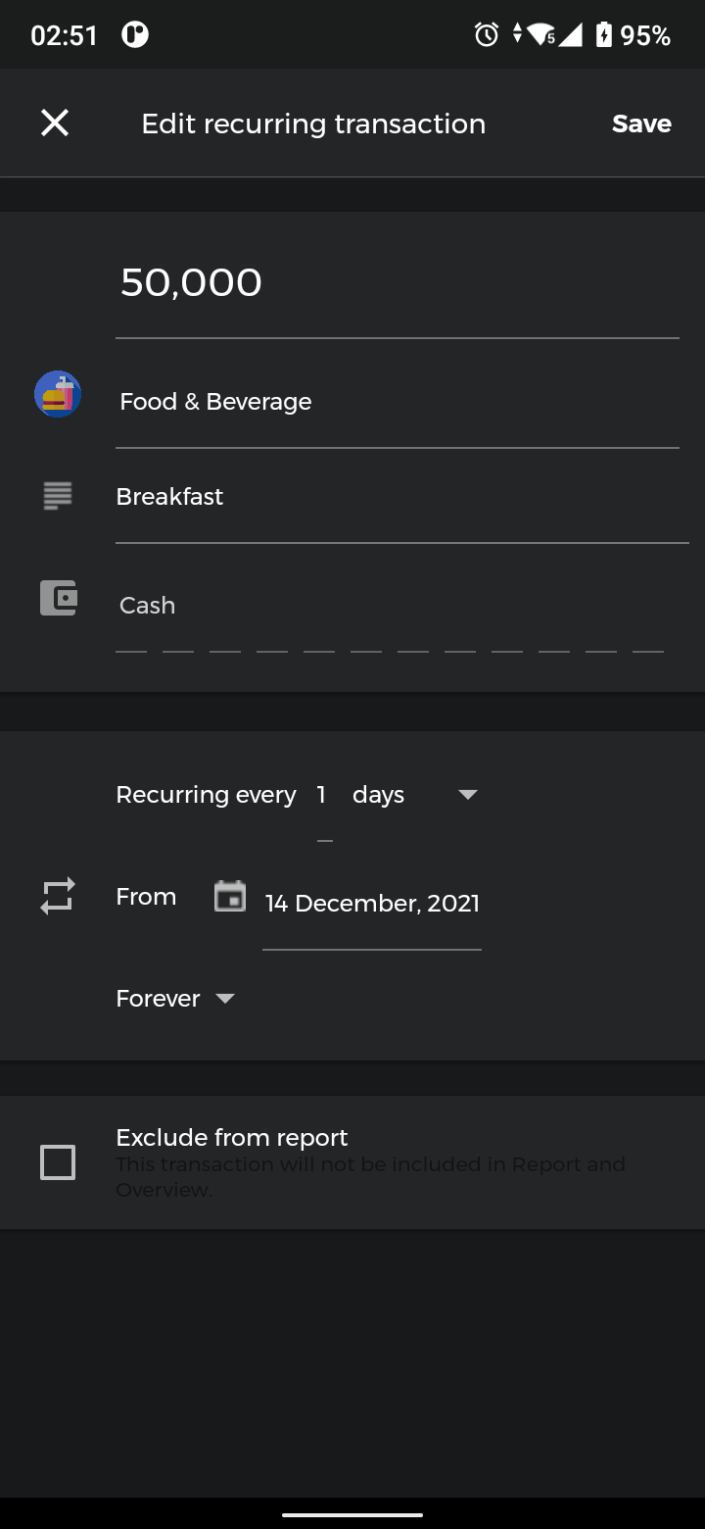
Task: Open the days interval dropdown arrow
Action: coord(468,795)
